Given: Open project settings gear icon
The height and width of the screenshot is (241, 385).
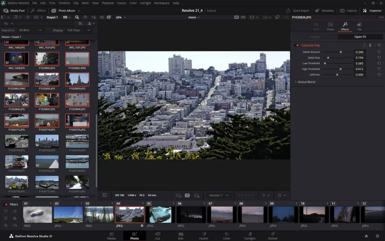Looking at the screenshot, I should 377,236.
